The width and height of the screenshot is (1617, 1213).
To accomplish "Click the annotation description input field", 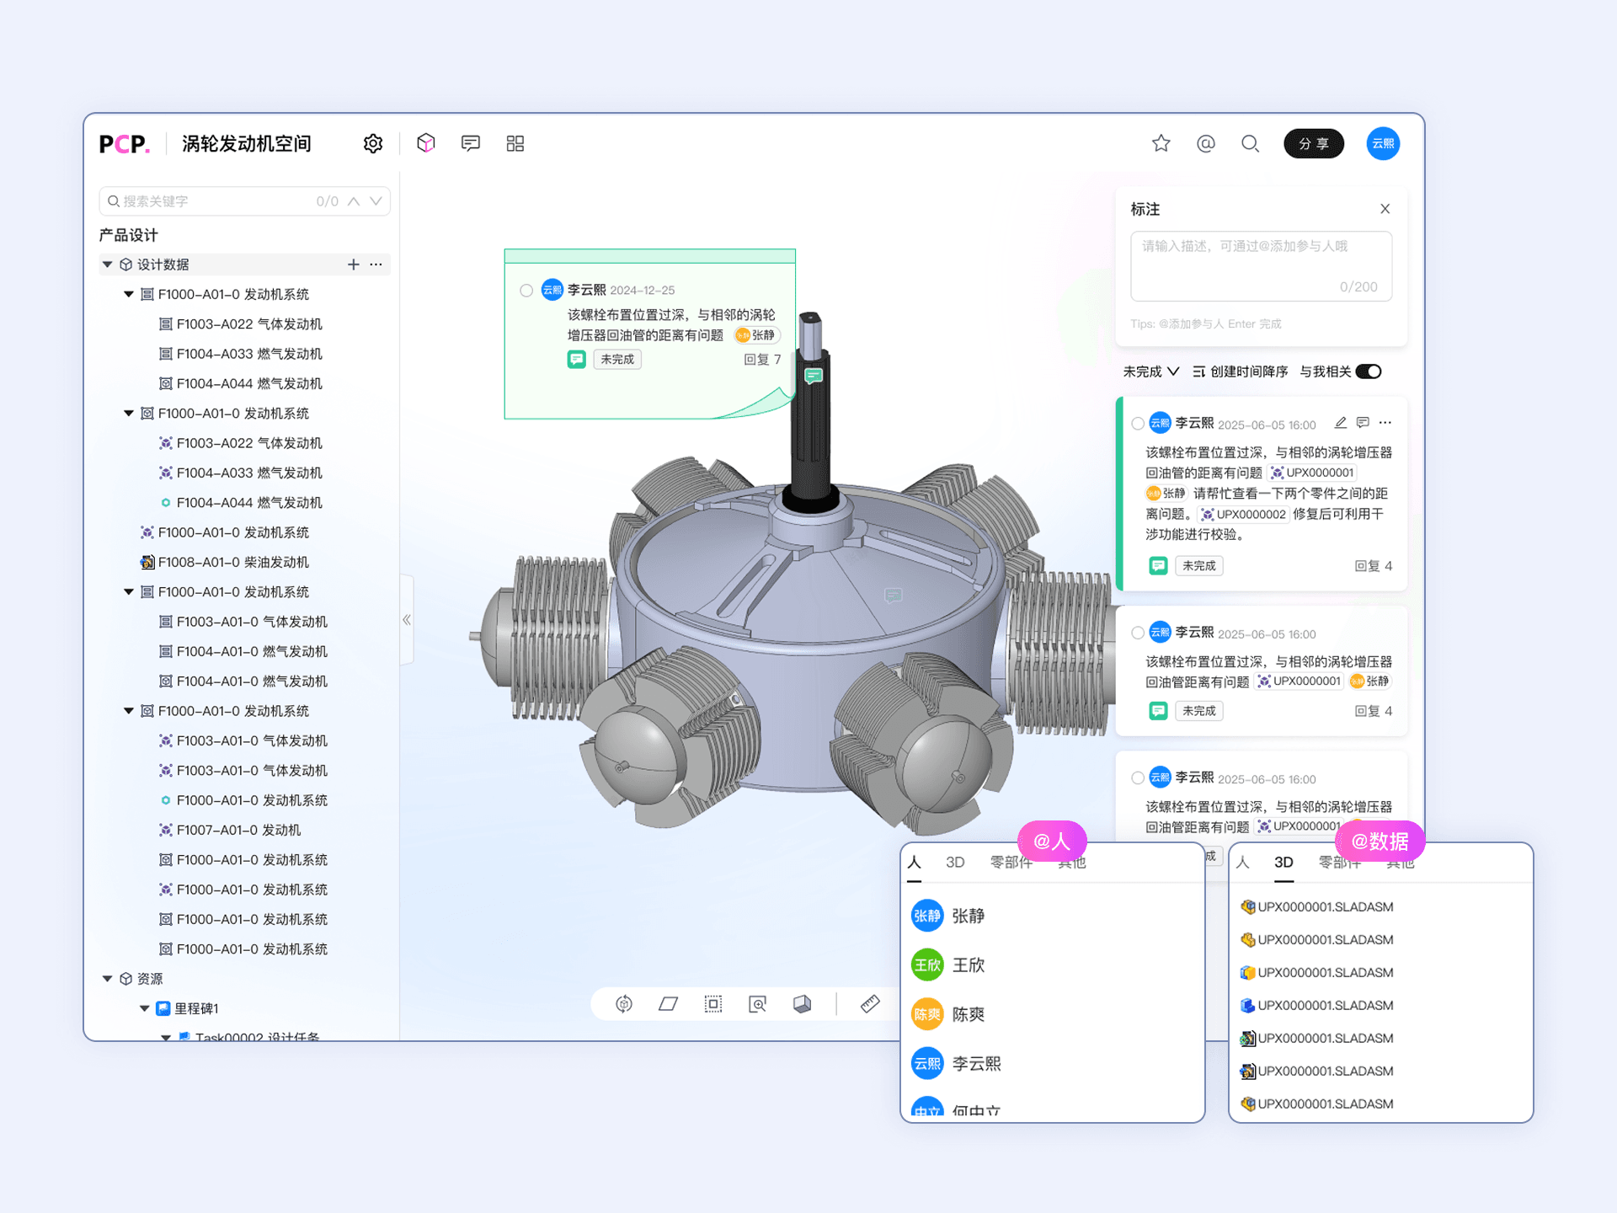I will tap(1260, 265).
